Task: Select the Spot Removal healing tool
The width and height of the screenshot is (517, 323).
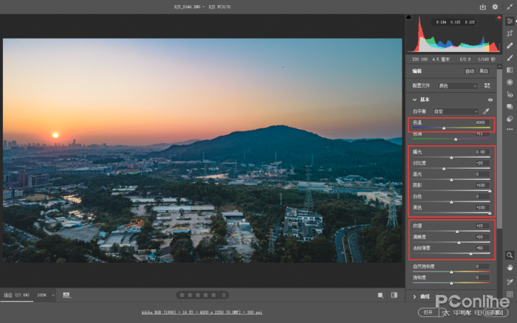Action: [510, 46]
